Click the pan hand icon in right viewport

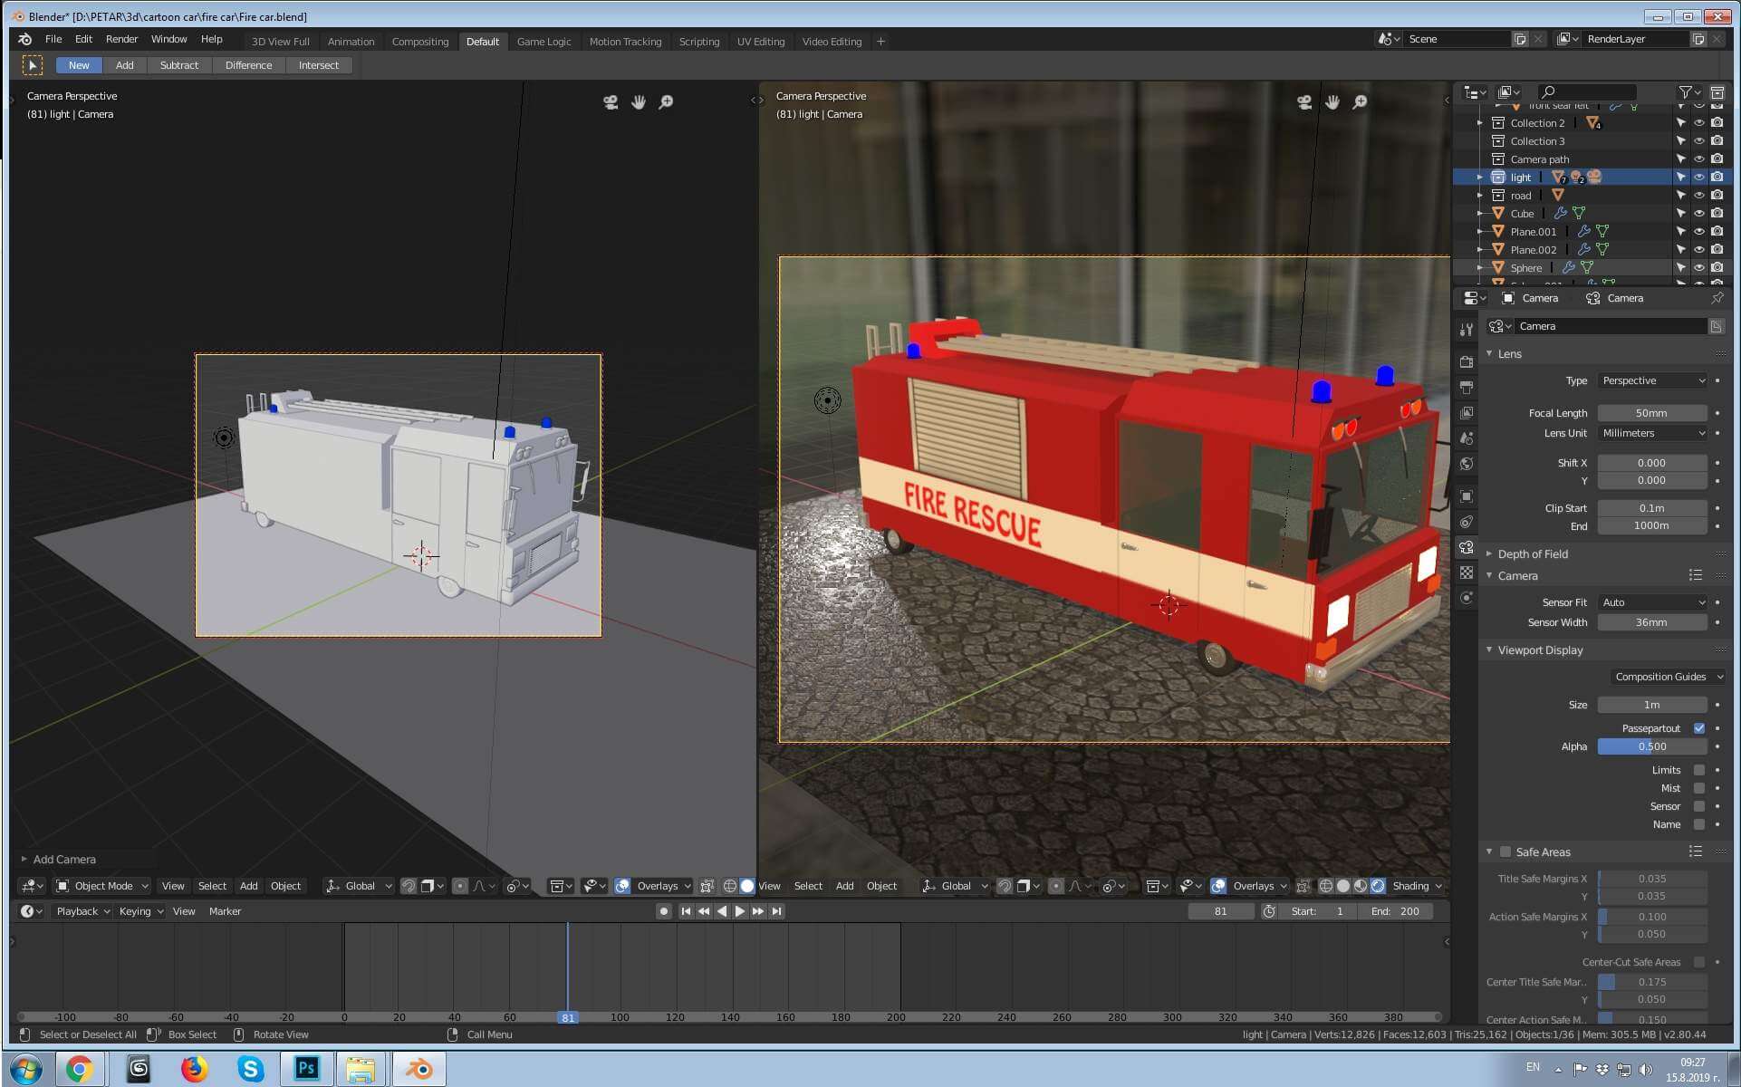[x=1332, y=102]
